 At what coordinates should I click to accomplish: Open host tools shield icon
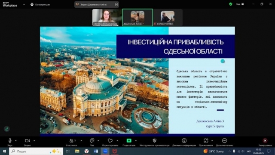click(155, 141)
